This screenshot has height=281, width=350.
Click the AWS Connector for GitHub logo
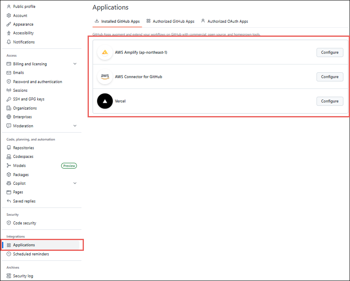point(105,77)
